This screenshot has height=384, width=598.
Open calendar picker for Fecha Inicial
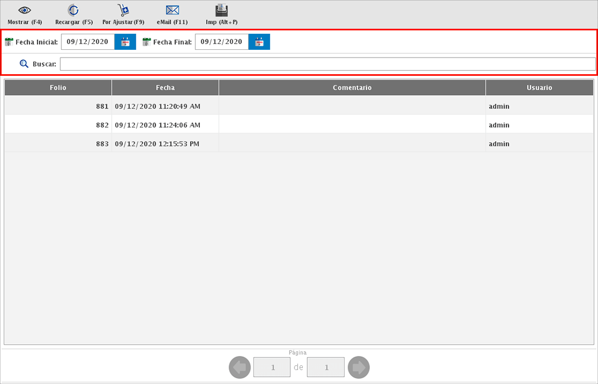pos(125,42)
